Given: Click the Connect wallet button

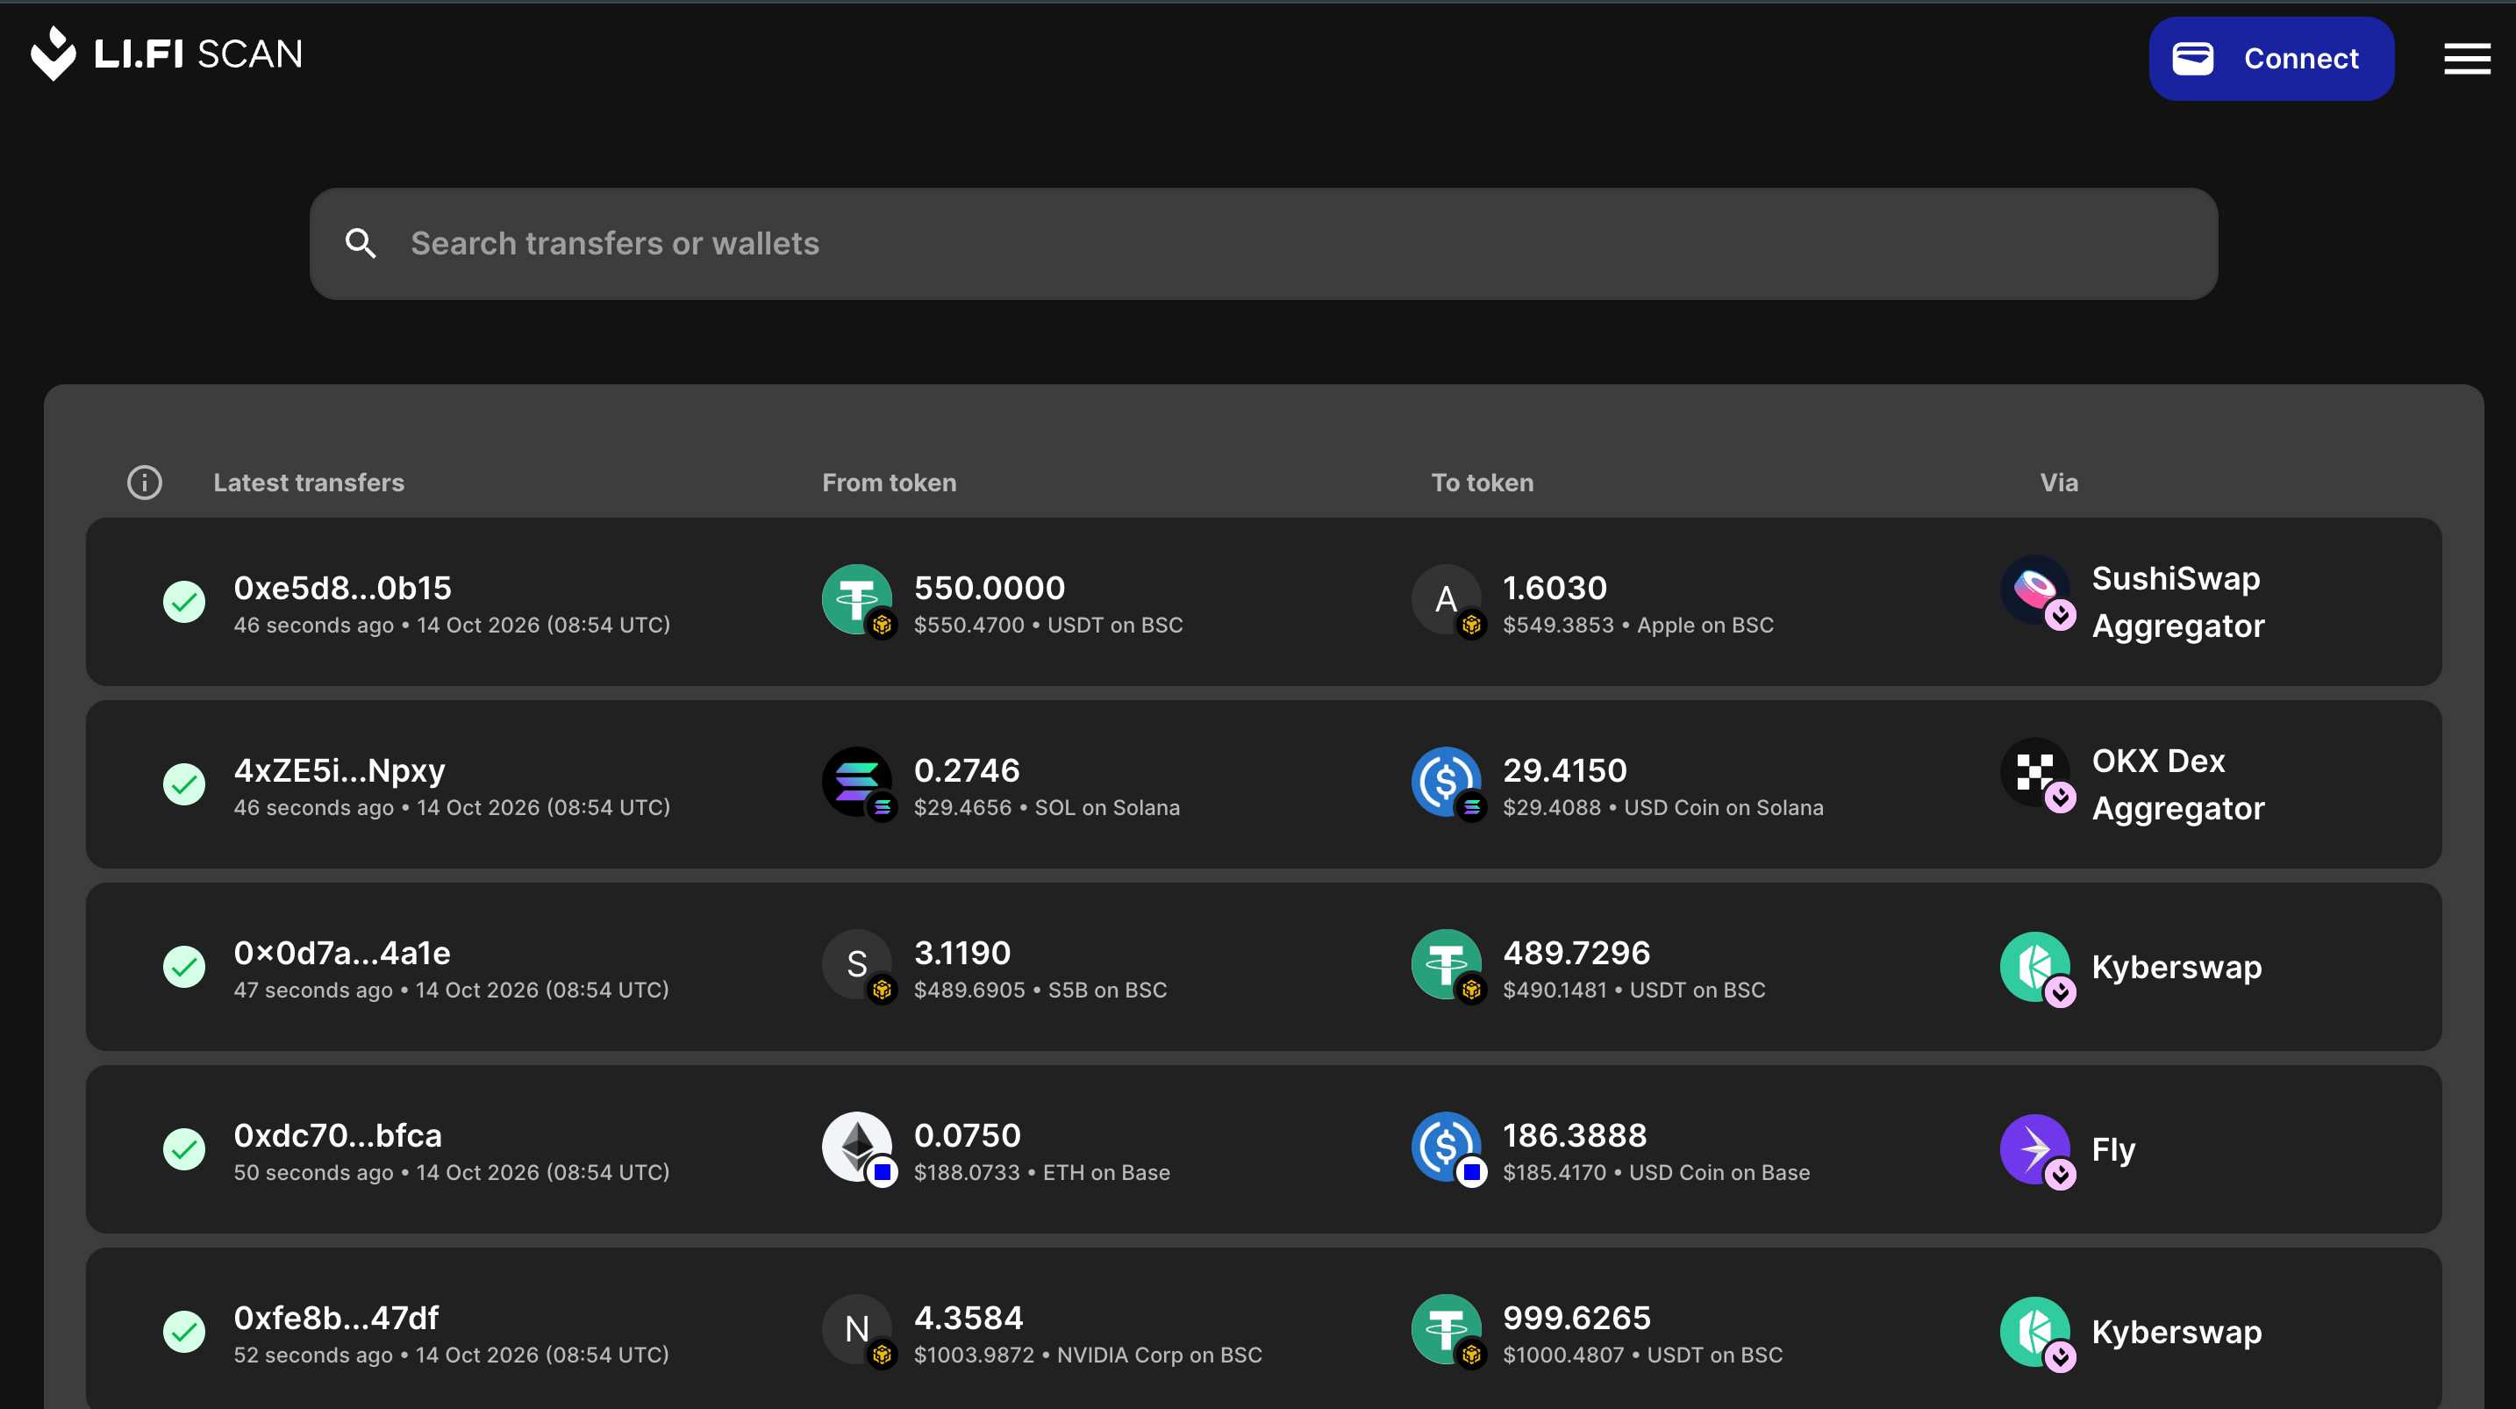Looking at the screenshot, I should (2271, 59).
